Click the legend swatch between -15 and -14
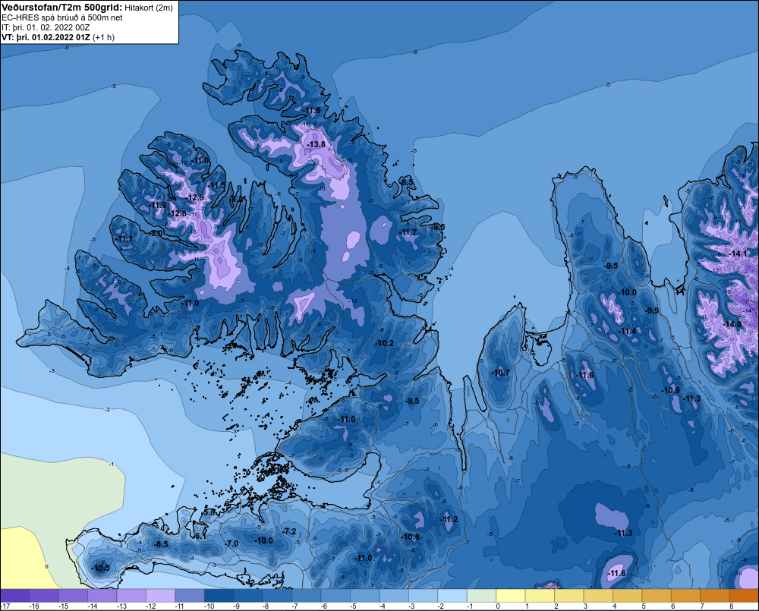 tap(73, 596)
